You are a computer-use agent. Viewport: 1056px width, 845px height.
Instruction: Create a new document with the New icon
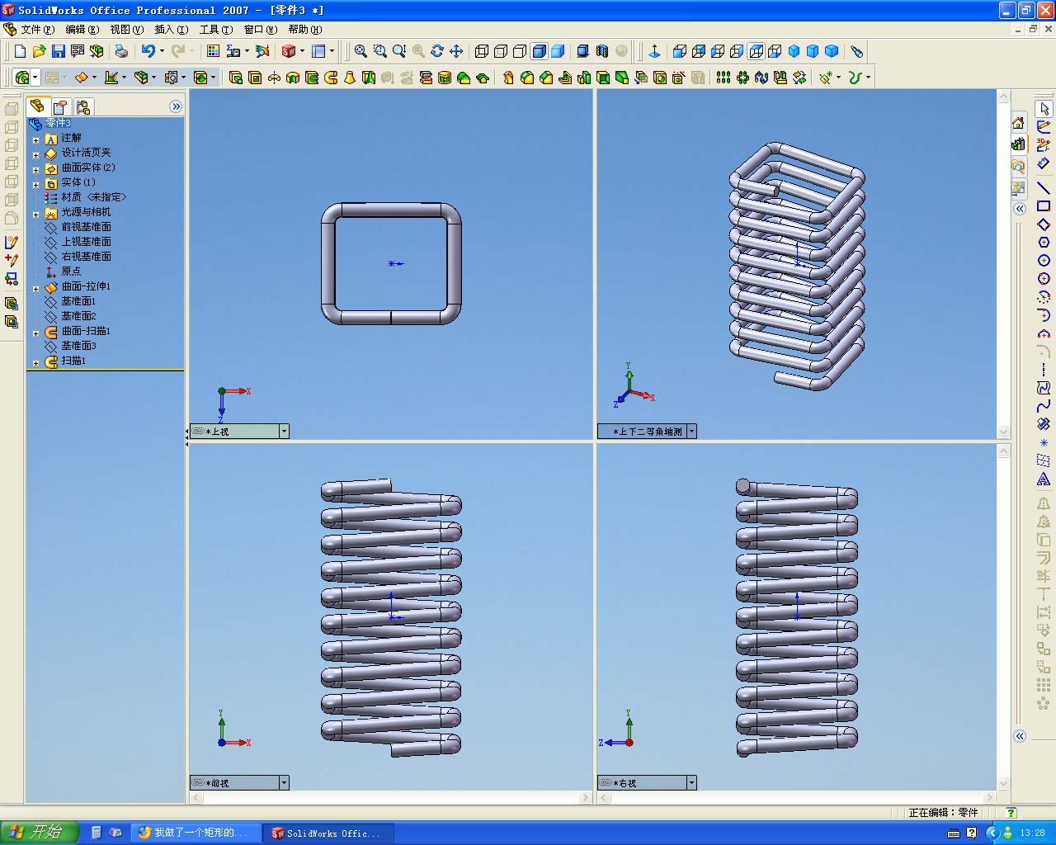(x=20, y=51)
